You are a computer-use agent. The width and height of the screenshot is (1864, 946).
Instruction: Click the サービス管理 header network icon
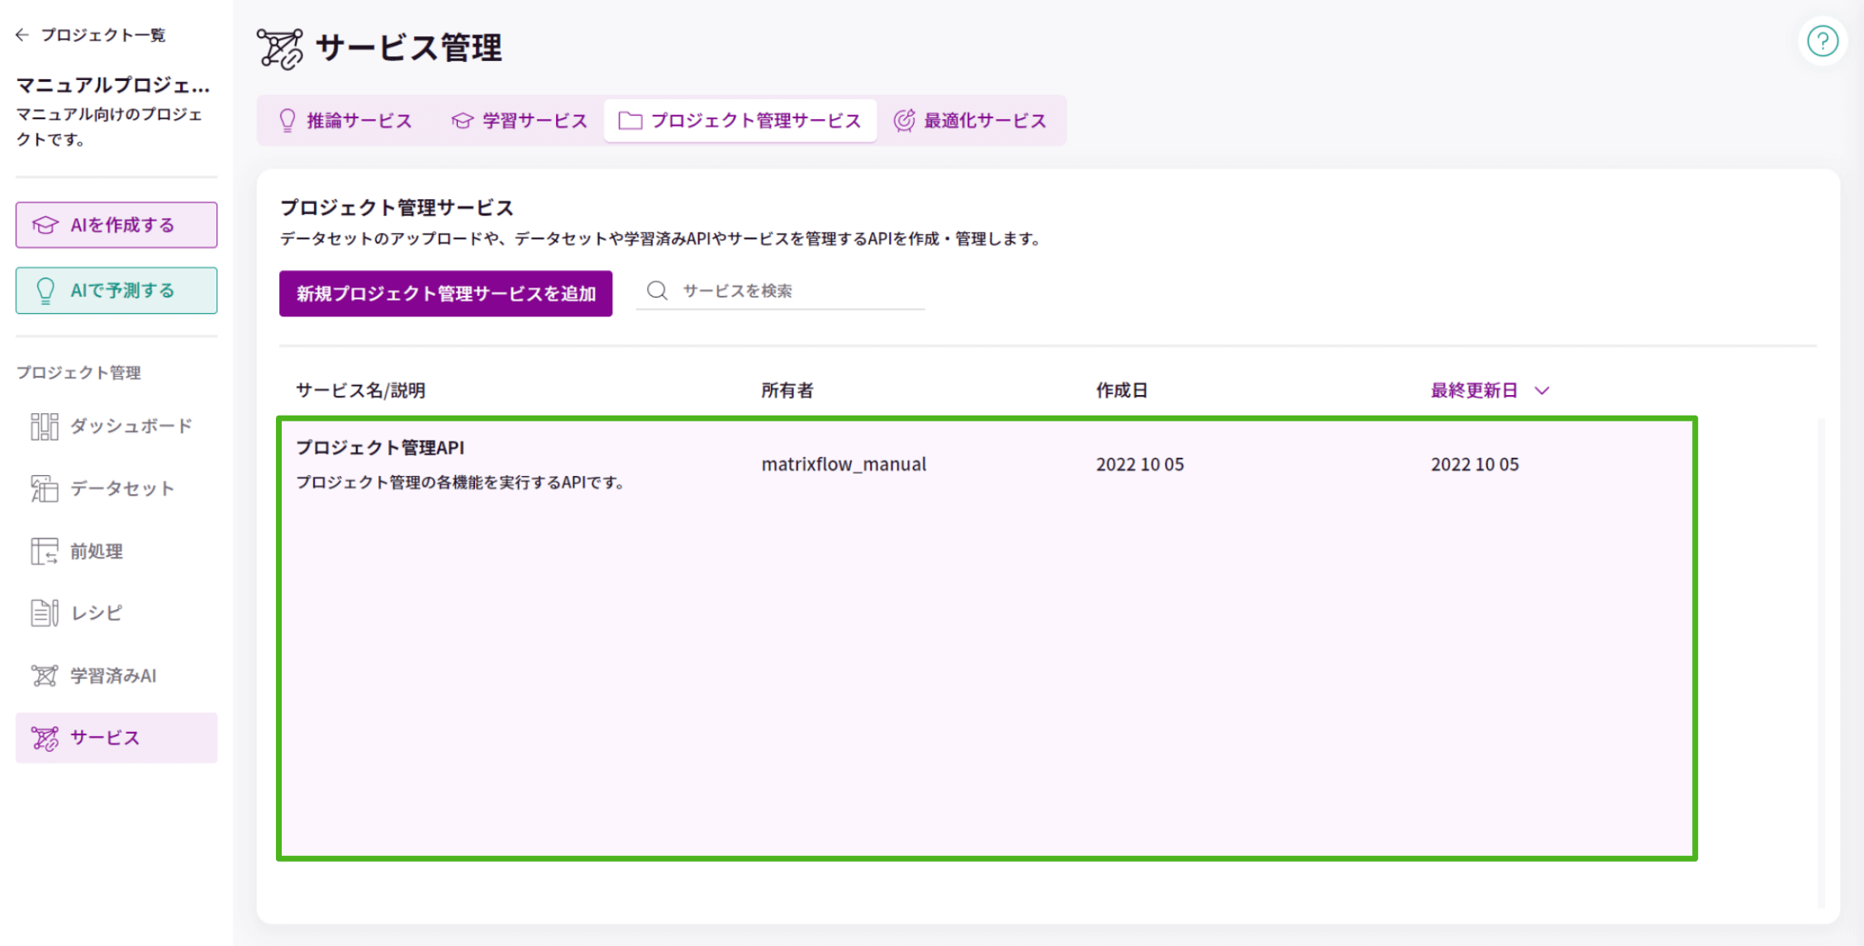tap(281, 48)
